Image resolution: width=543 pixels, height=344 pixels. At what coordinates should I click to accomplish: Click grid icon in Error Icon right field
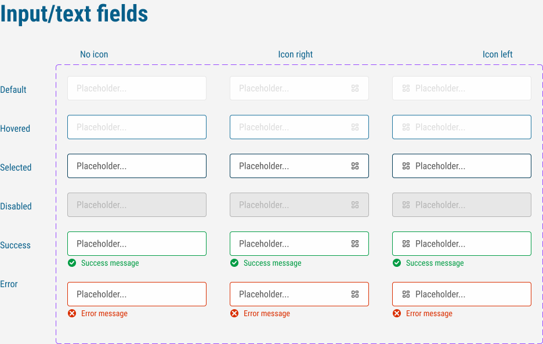355,294
